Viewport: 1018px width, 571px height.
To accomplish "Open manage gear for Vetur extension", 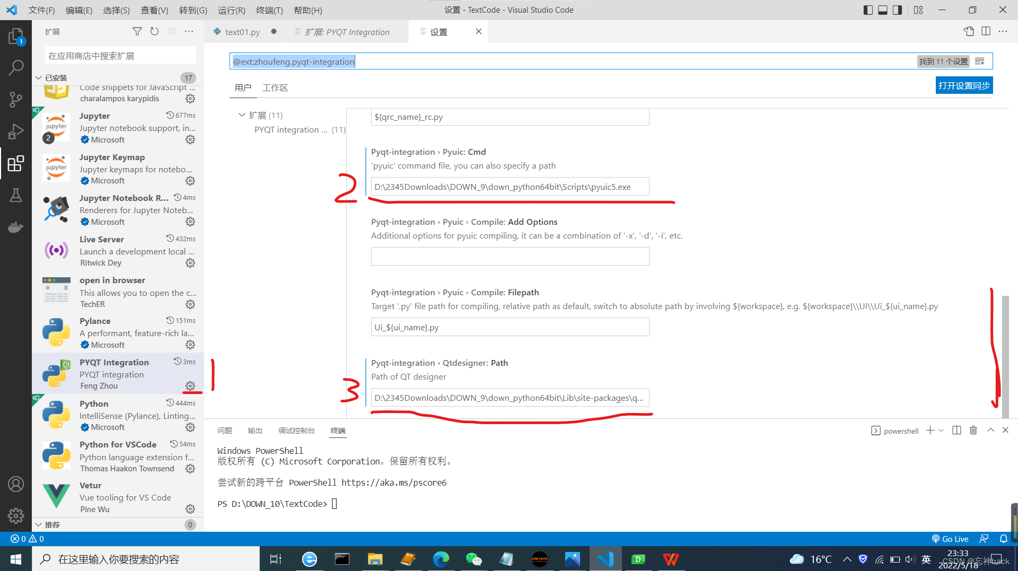I will [x=190, y=509].
